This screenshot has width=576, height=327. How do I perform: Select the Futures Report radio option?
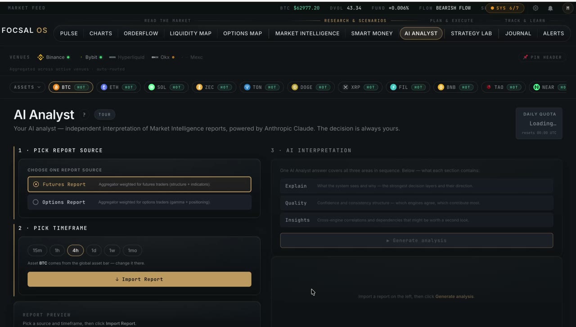pyautogui.click(x=139, y=184)
